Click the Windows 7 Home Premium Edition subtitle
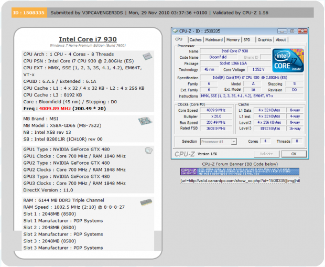The image size is (325, 267). [88, 46]
